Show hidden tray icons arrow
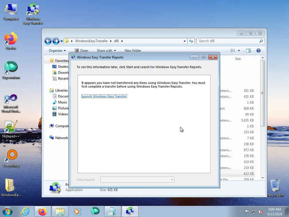The image size is (289, 217). pos(240,212)
